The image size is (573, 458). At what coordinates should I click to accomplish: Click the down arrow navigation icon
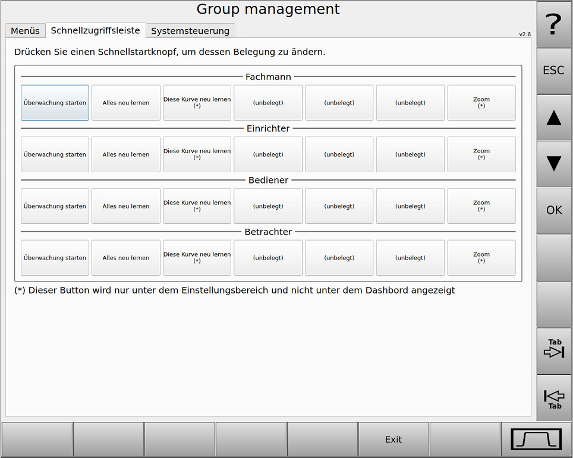point(553,164)
